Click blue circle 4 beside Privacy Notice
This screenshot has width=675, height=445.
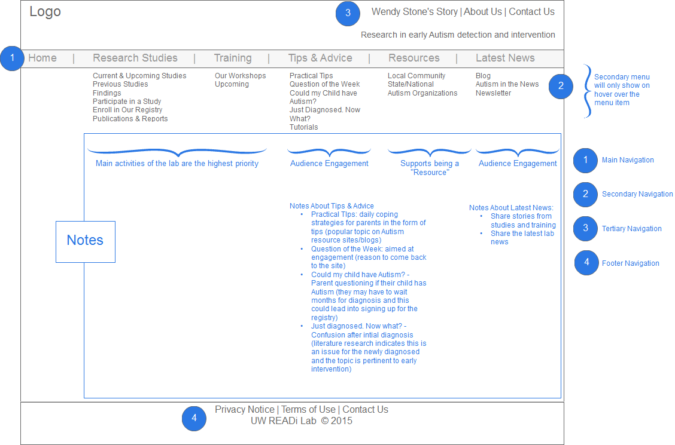pyautogui.click(x=194, y=418)
